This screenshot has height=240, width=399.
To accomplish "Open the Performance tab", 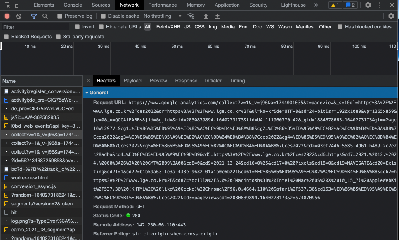I will [162, 5].
